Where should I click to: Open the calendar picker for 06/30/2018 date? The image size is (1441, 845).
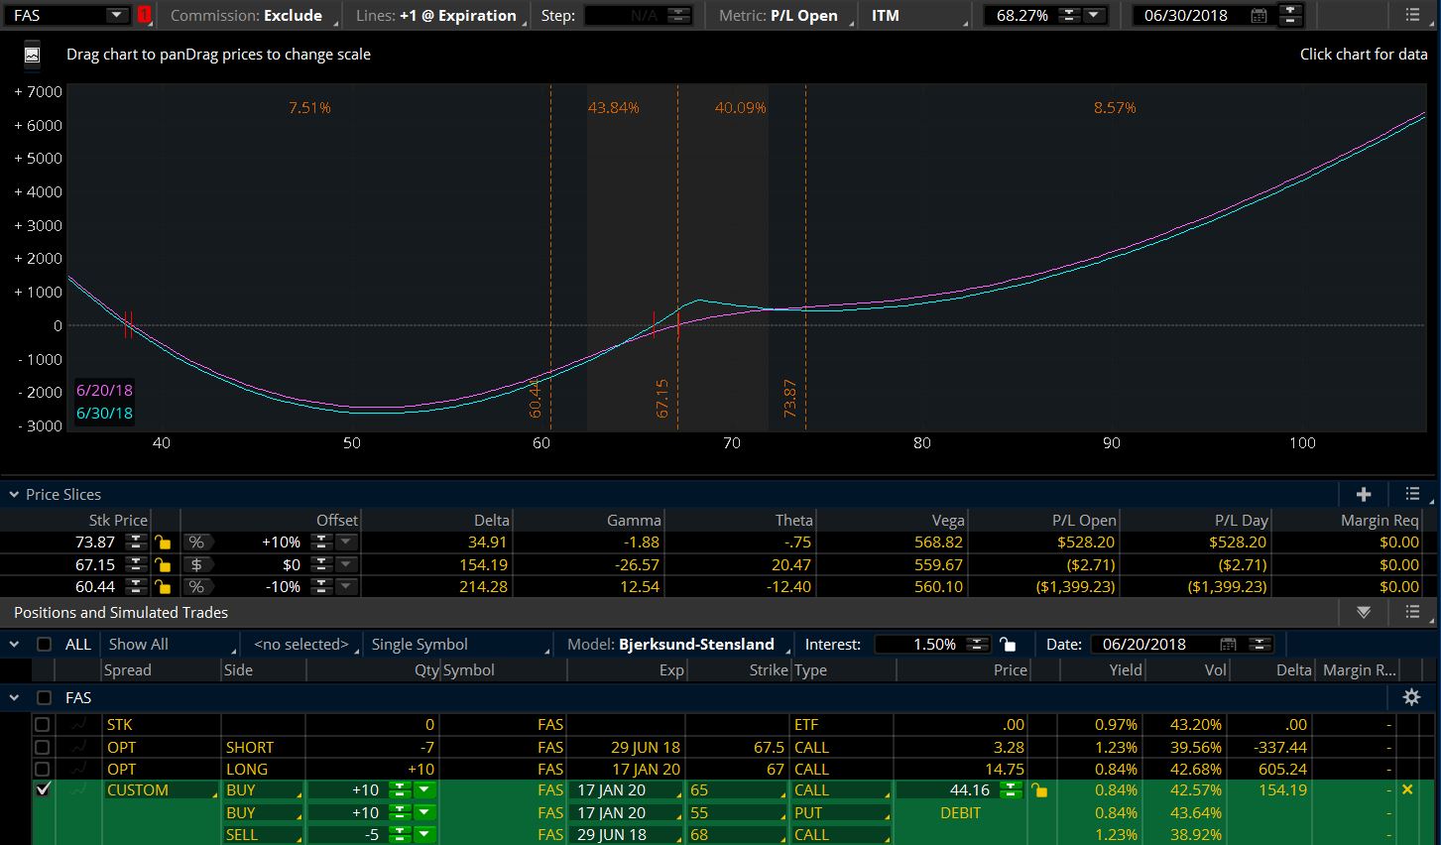1259,16
